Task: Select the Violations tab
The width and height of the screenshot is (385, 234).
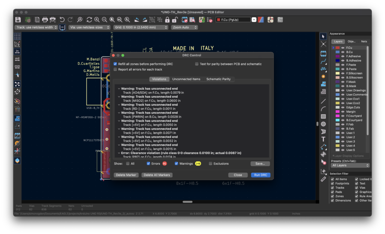Action: 159,79
